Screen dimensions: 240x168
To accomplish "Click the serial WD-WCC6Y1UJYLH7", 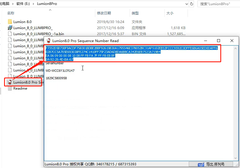I will [x=60, y=71].
